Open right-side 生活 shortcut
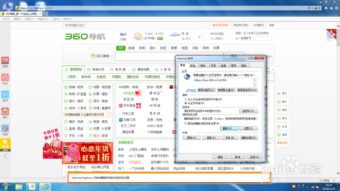Viewport: 340px width, 191px height. point(282,127)
